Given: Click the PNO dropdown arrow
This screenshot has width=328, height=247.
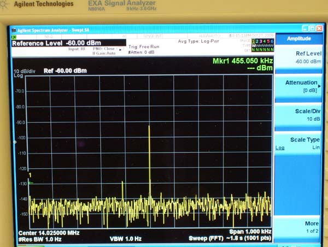Looking at the screenshot, I should (120, 50).
